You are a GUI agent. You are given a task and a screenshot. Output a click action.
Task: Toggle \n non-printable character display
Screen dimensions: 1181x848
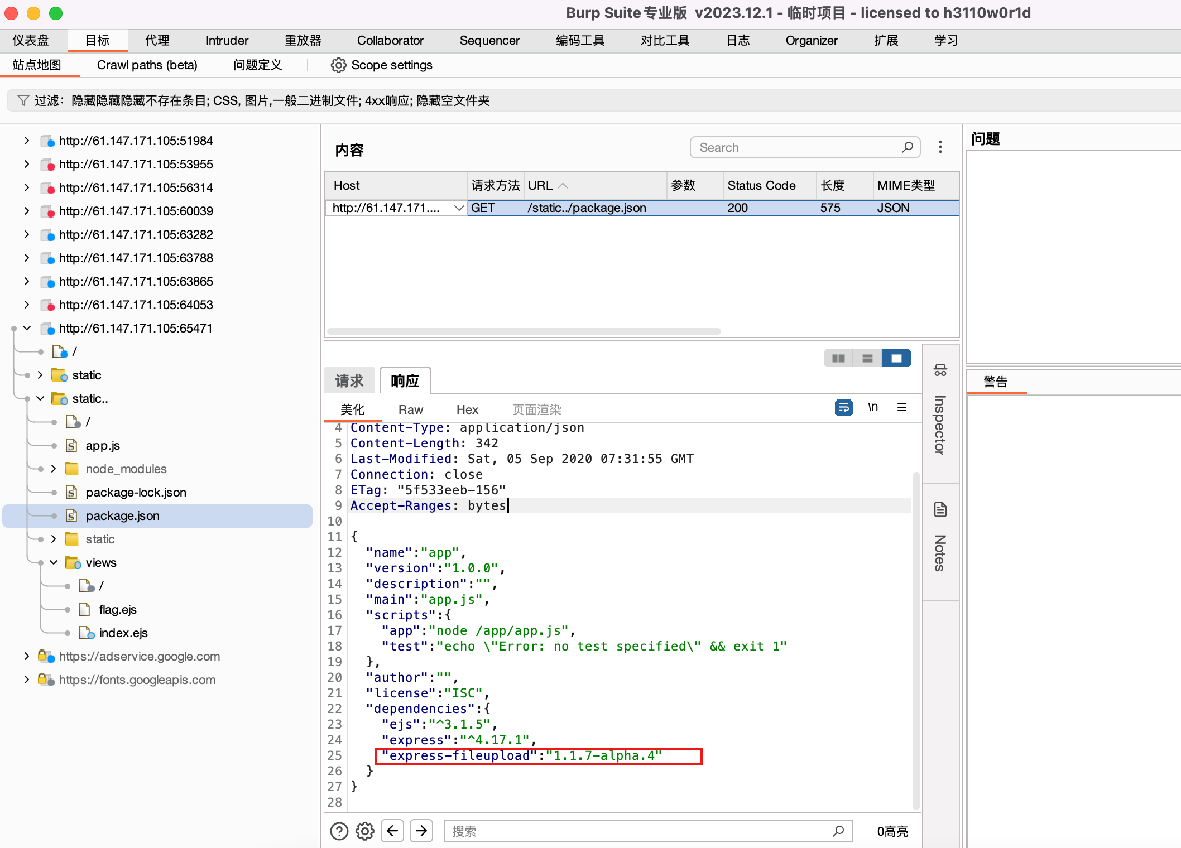[873, 408]
